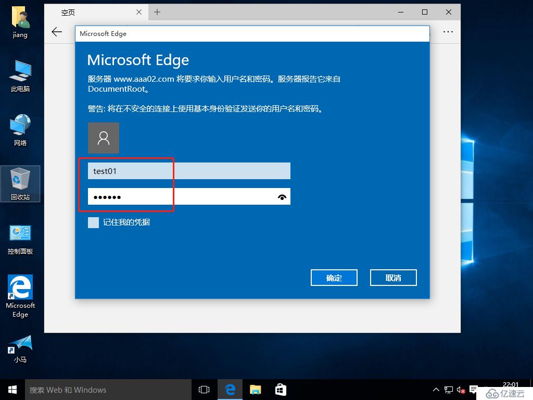The width and height of the screenshot is (533, 400).
Task: Open File Explorer from the taskbar
Action: (x=255, y=390)
